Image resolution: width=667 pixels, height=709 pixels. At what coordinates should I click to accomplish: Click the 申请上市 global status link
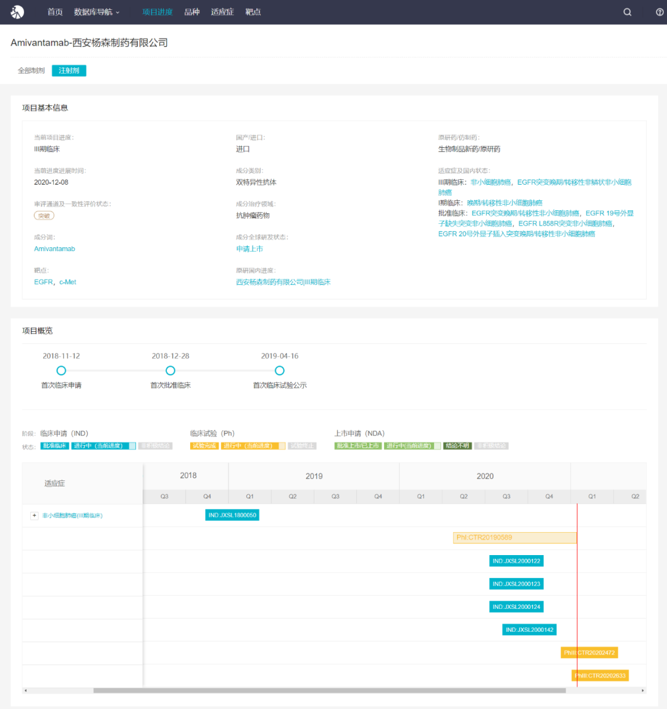tap(250, 248)
